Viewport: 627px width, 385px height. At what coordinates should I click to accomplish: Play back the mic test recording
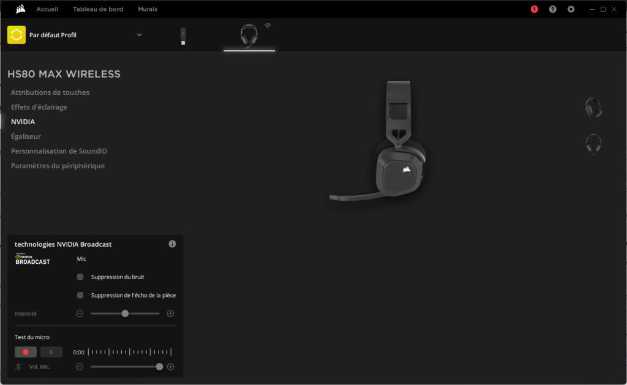click(x=51, y=352)
